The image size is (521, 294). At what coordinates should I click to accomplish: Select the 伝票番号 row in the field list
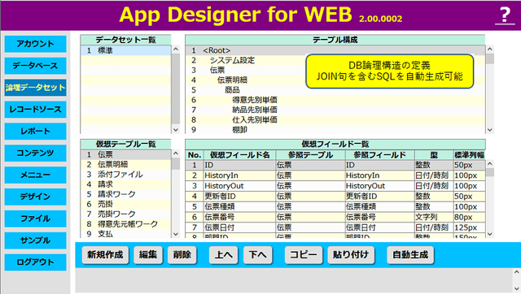(x=335, y=217)
